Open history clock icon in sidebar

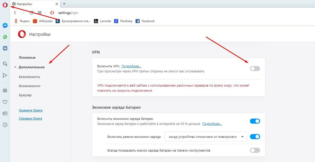pos(5,125)
